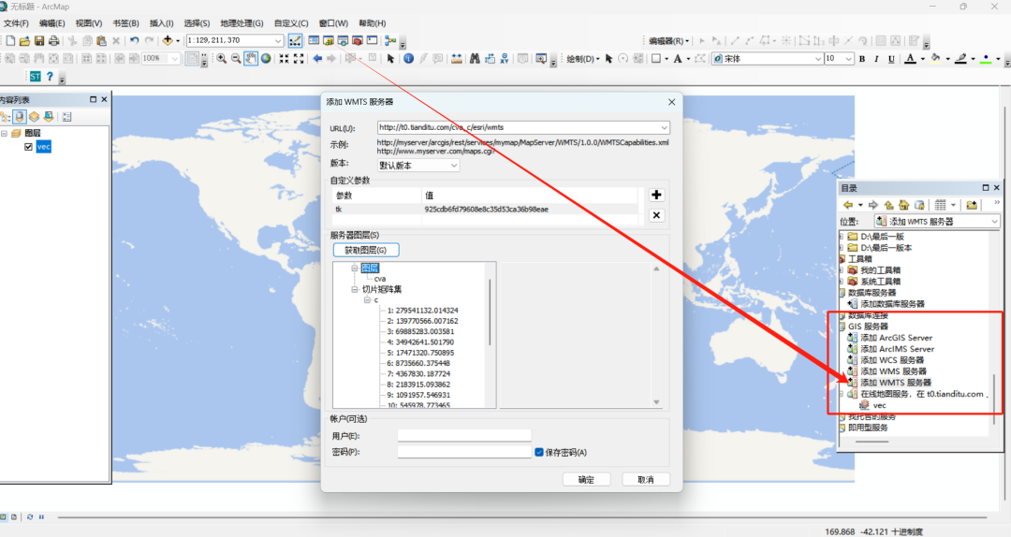The image size is (1011, 537).
Task: Toggle bold text formatting
Action: [862, 59]
